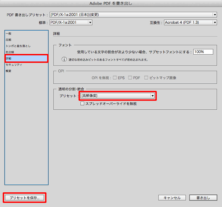Viewport: 222px width, 207px height.
Task: Open the 互換性 Acrobat 4 dropdown
Action: [x=191, y=22]
